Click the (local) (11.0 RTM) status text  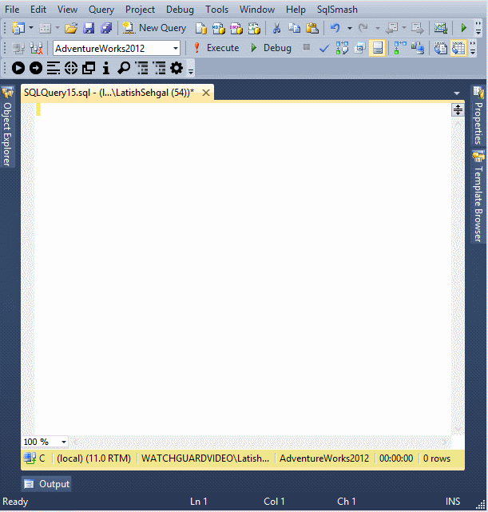tap(93, 458)
